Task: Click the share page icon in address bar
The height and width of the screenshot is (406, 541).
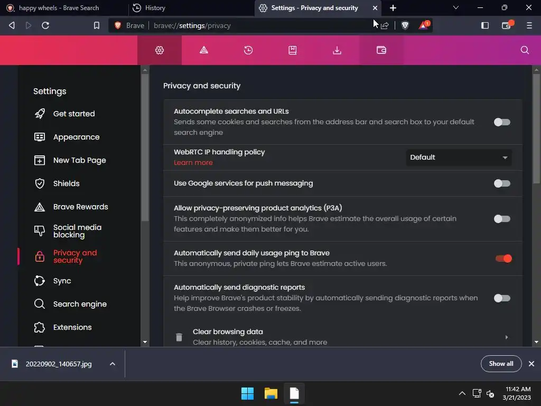Action: [385, 25]
